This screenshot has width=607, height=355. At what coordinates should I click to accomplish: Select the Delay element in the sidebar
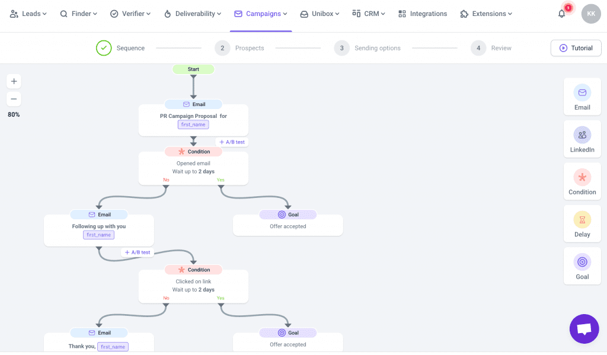(x=582, y=223)
